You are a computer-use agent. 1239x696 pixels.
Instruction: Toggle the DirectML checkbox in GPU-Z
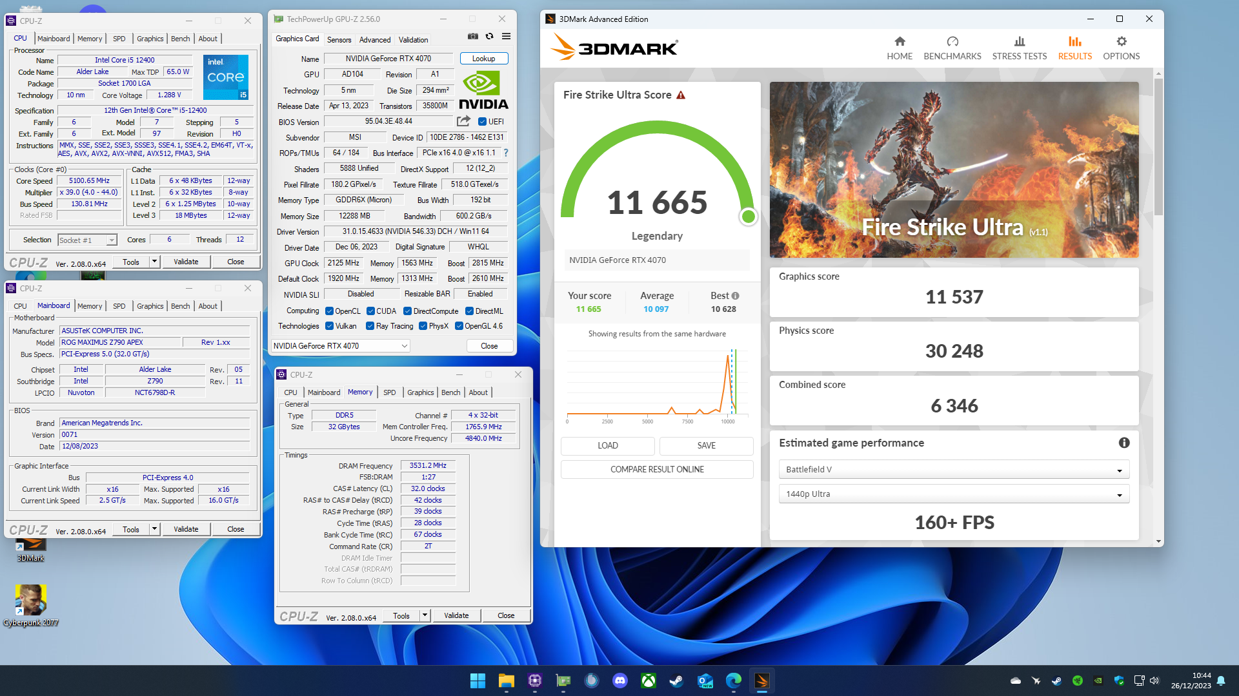pos(470,311)
